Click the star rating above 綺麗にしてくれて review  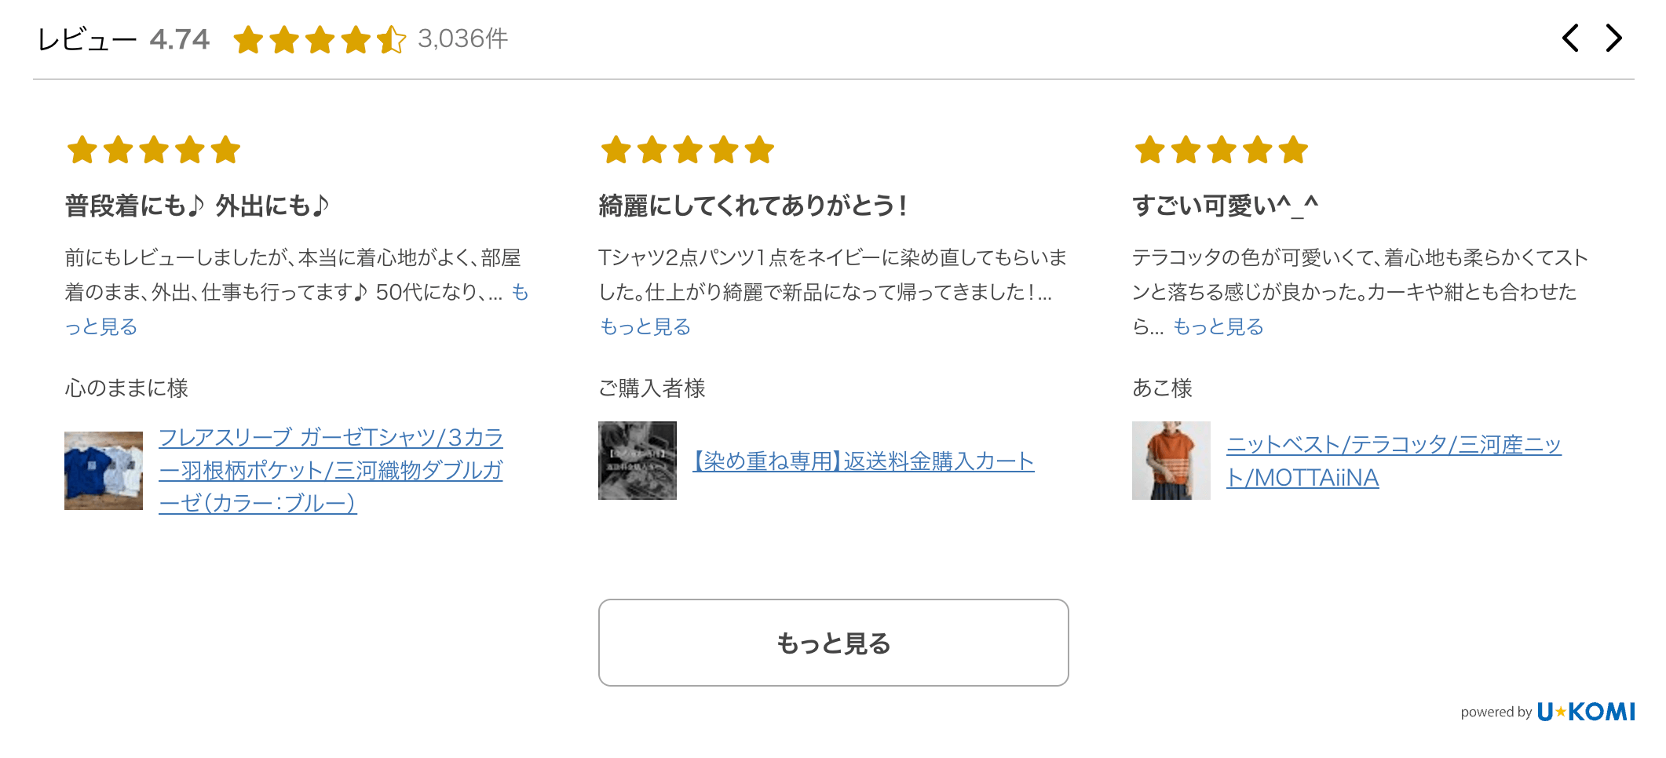[687, 150]
